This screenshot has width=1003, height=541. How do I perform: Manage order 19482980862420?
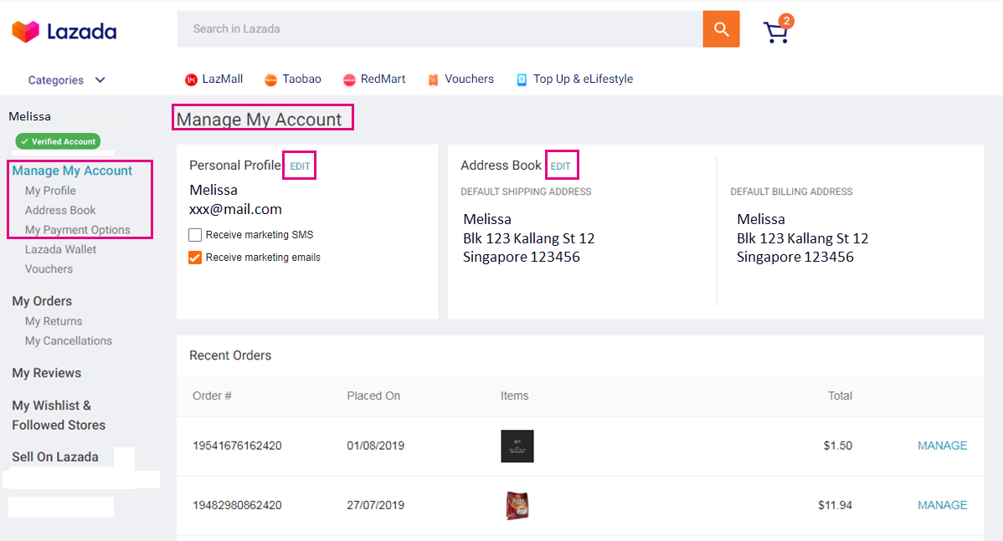942,505
